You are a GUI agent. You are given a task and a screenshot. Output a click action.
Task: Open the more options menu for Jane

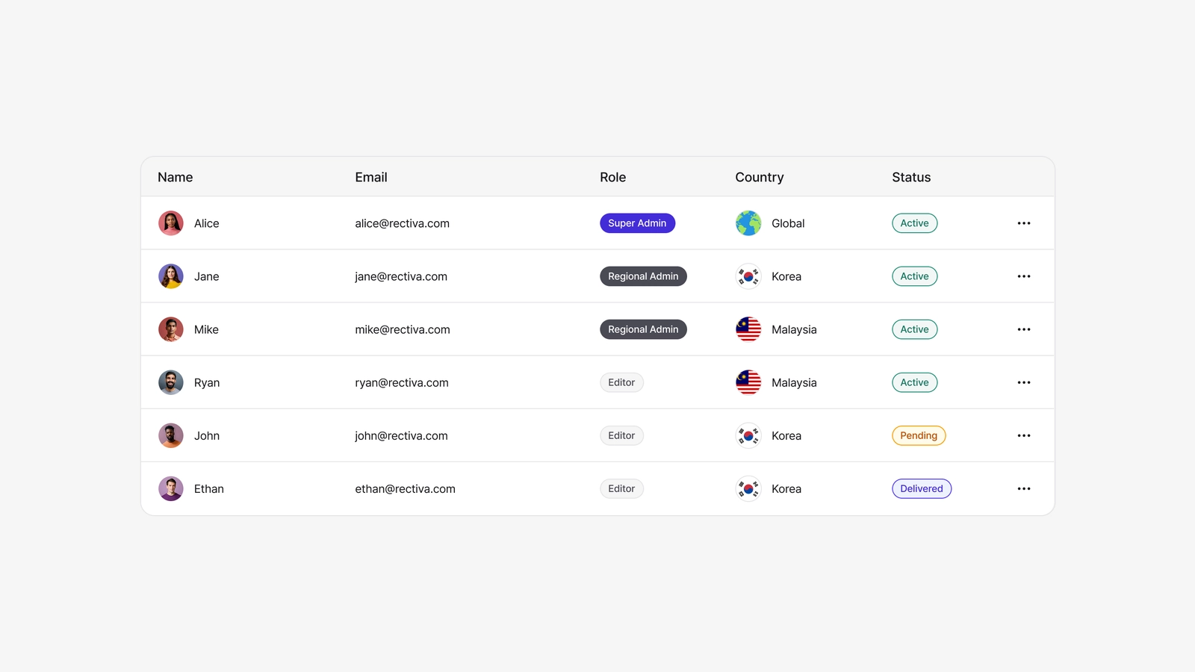(1023, 276)
